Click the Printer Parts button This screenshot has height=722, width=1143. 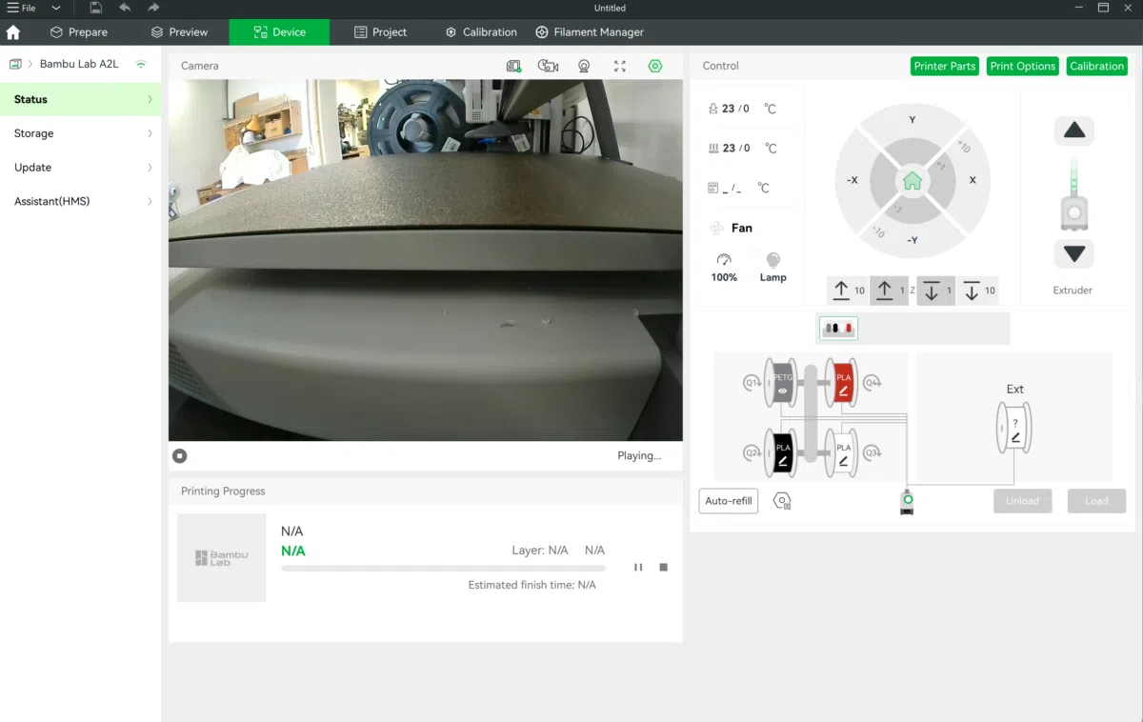[x=944, y=66]
